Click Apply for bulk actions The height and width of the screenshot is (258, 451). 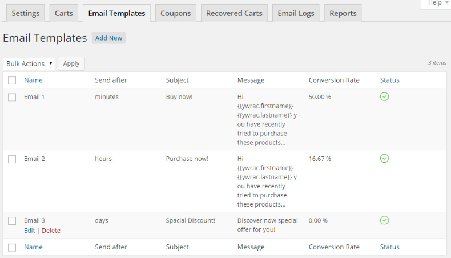pos(71,63)
